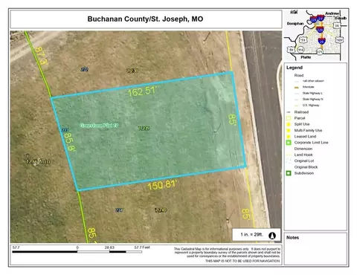
Task: Click the locator map thumbnail
Action: click(315, 35)
